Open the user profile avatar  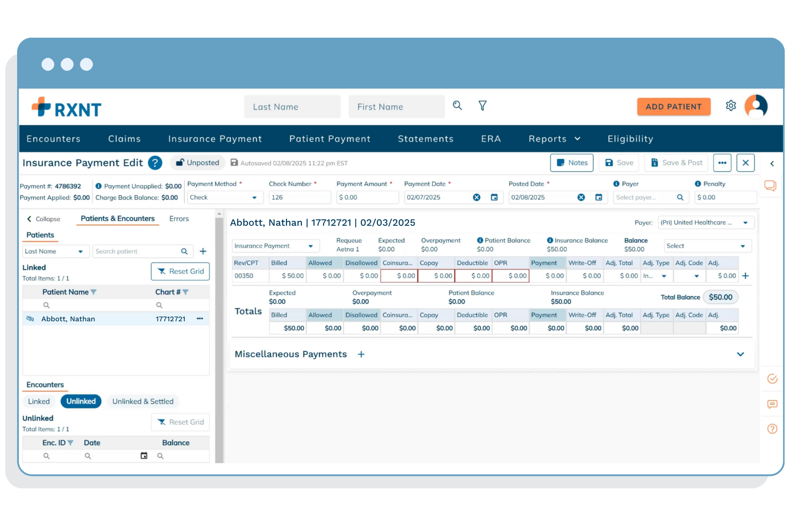756,107
